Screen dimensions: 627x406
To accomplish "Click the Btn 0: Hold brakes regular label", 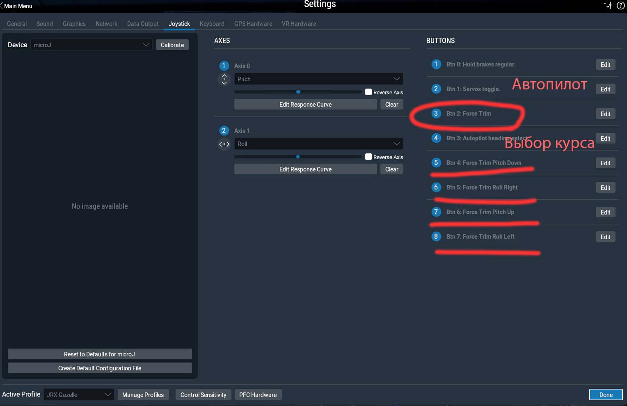I will pyautogui.click(x=481, y=64).
